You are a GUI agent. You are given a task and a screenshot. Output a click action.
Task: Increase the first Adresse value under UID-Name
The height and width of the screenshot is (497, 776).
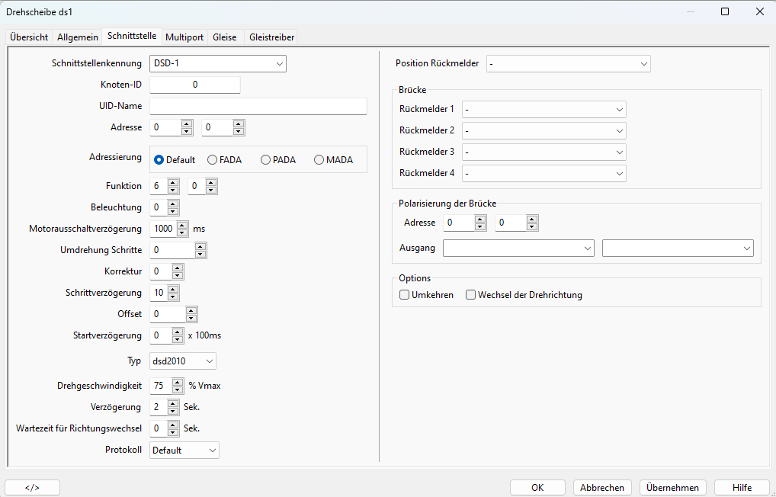187,123
